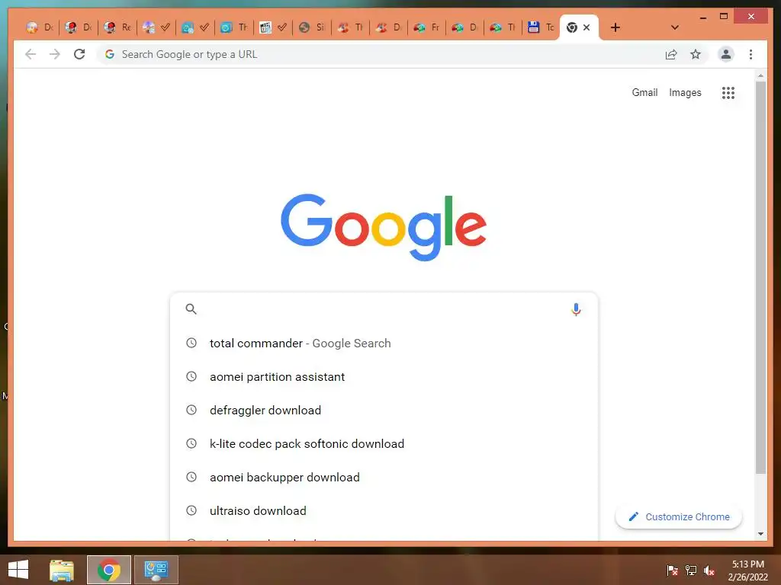The height and width of the screenshot is (585, 781).
Task: Choose the aomei partition assistant suggestion
Action: [384, 376]
